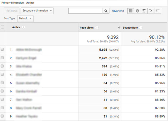Click help icon next to Bounce Rate
Image resolution: width=168 pixels, height=121 pixels.
[x=141, y=27]
